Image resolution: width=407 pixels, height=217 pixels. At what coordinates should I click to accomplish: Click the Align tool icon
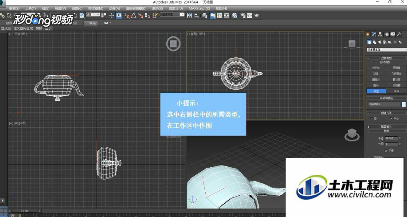(x=197, y=15)
